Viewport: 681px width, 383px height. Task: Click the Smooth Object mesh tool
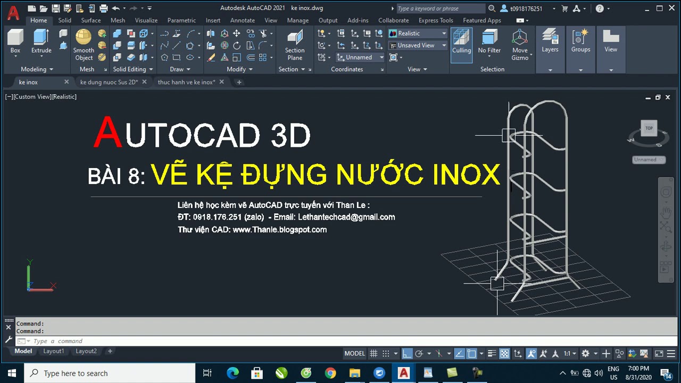point(84,45)
